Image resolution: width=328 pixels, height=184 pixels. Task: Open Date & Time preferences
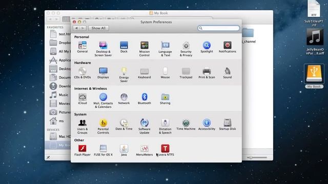pos(124,125)
